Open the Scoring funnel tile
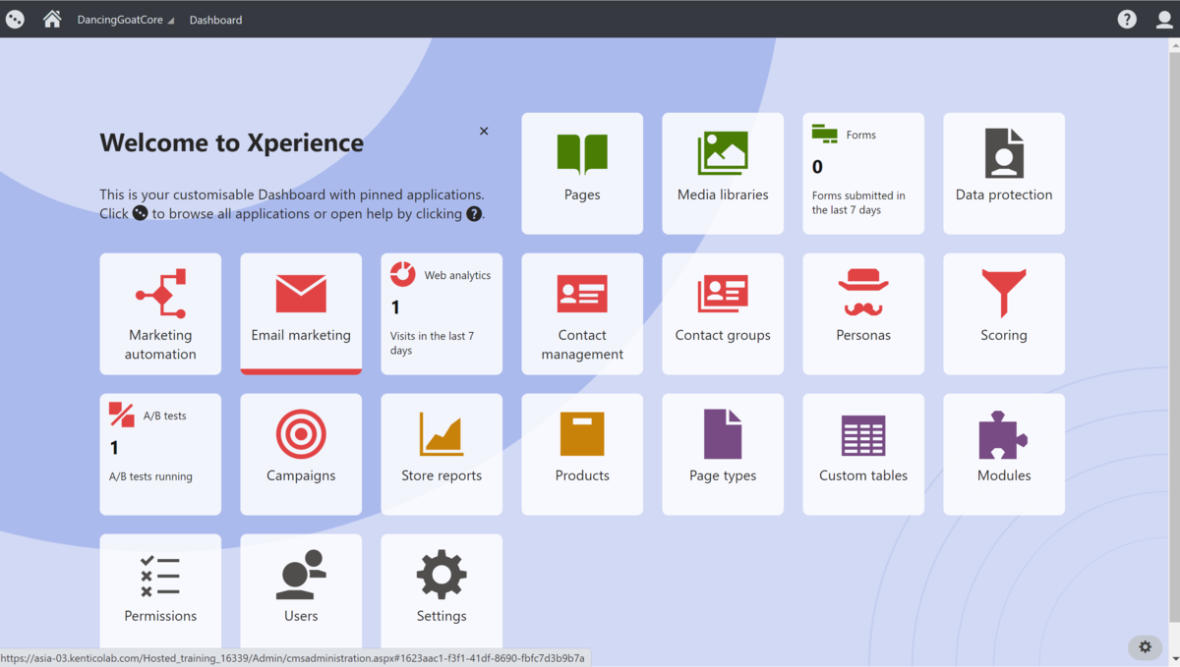Screen dimensions: 1180x667 (1004, 313)
